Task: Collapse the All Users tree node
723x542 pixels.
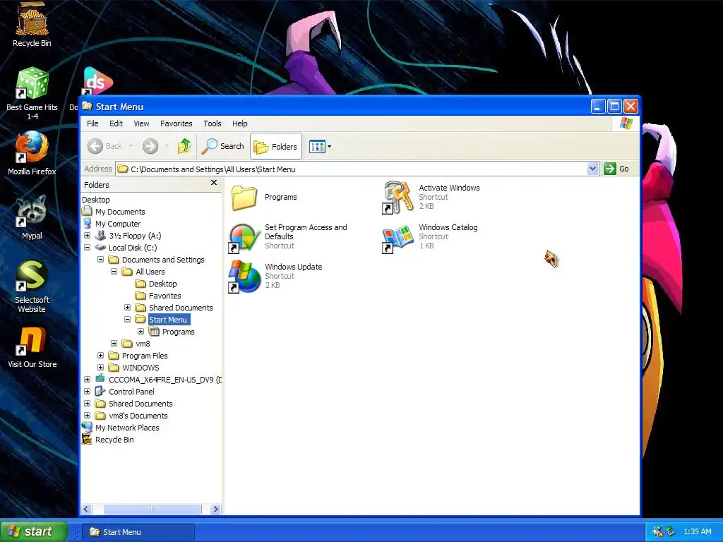Action: tap(114, 272)
